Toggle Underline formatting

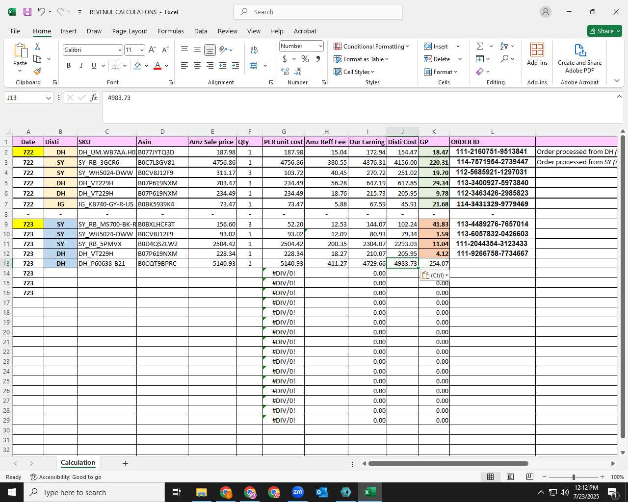click(x=94, y=66)
